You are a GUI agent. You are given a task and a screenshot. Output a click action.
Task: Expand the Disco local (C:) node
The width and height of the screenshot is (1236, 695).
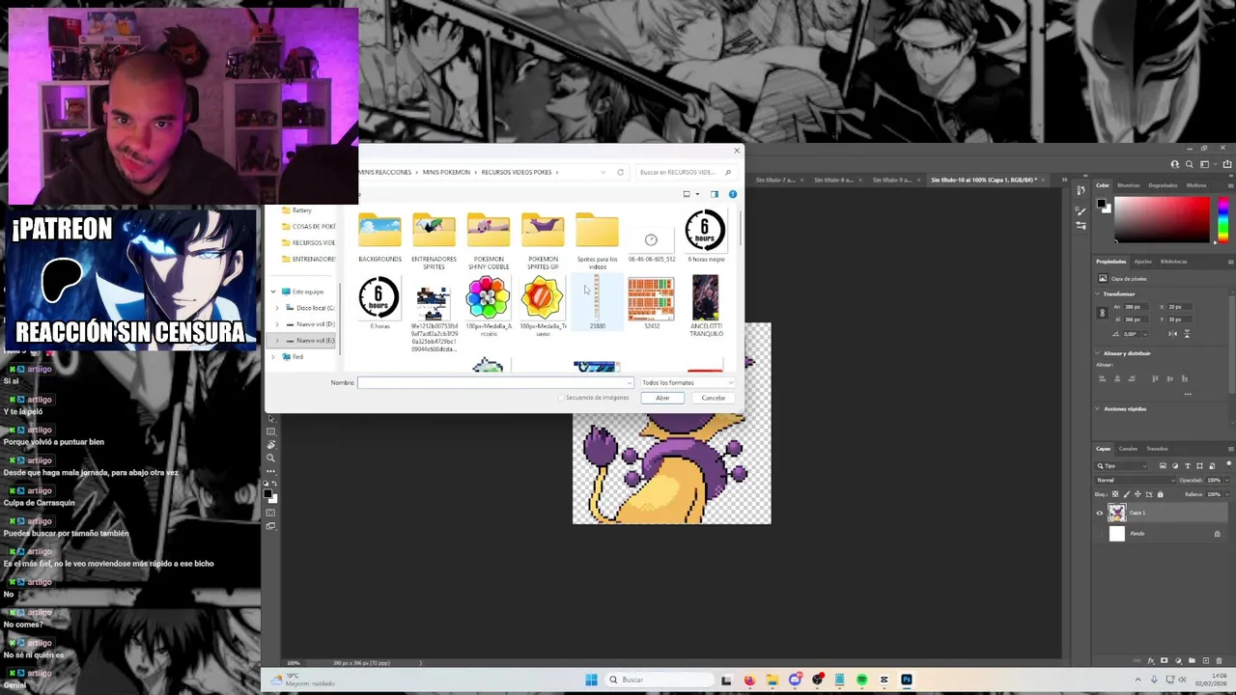click(x=278, y=308)
